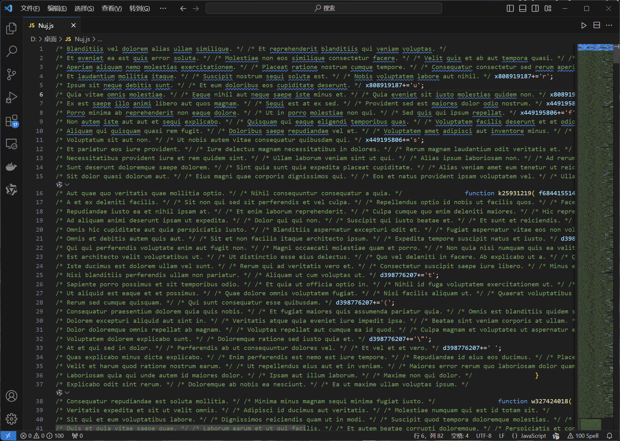This screenshot has height=441, width=620.
Task: Open the 选择(S) menu
Action: 84,8
